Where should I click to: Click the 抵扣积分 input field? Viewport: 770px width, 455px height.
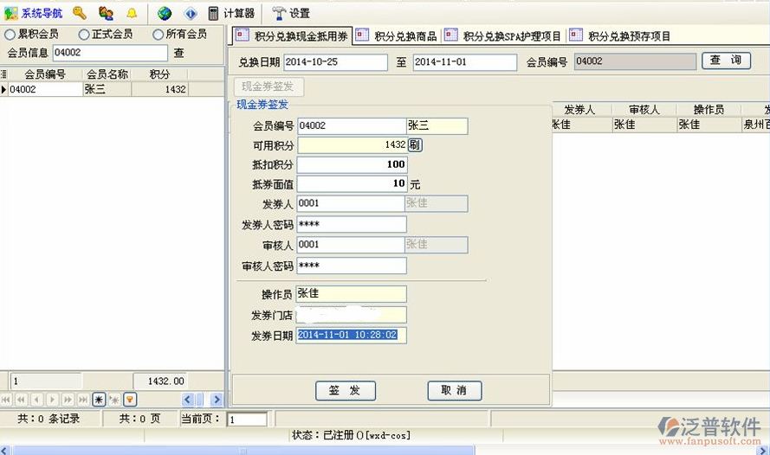(352, 164)
